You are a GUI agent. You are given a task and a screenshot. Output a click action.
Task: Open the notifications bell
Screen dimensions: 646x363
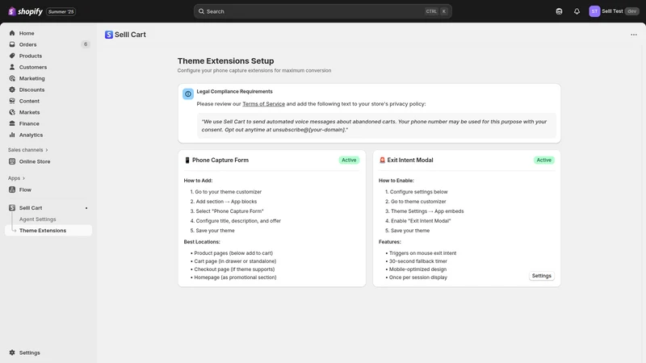[577, 11]
